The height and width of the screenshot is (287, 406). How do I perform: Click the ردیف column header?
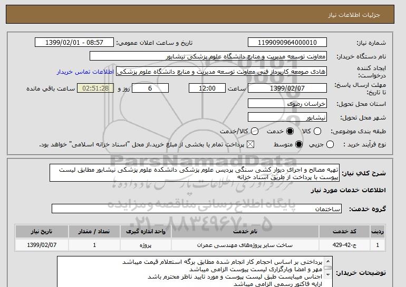coord(378,231)
